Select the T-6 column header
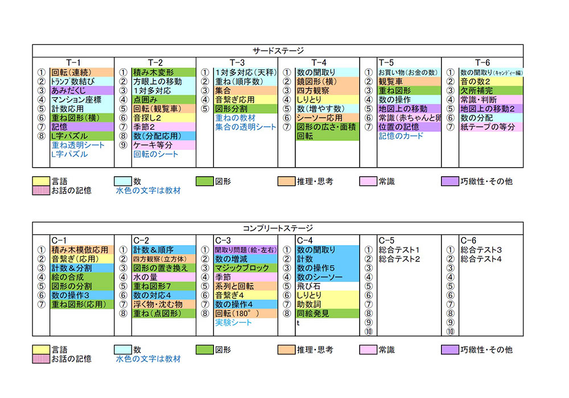Screen dimensions: 569x398 pyautogui.click(x=483, y=63)
